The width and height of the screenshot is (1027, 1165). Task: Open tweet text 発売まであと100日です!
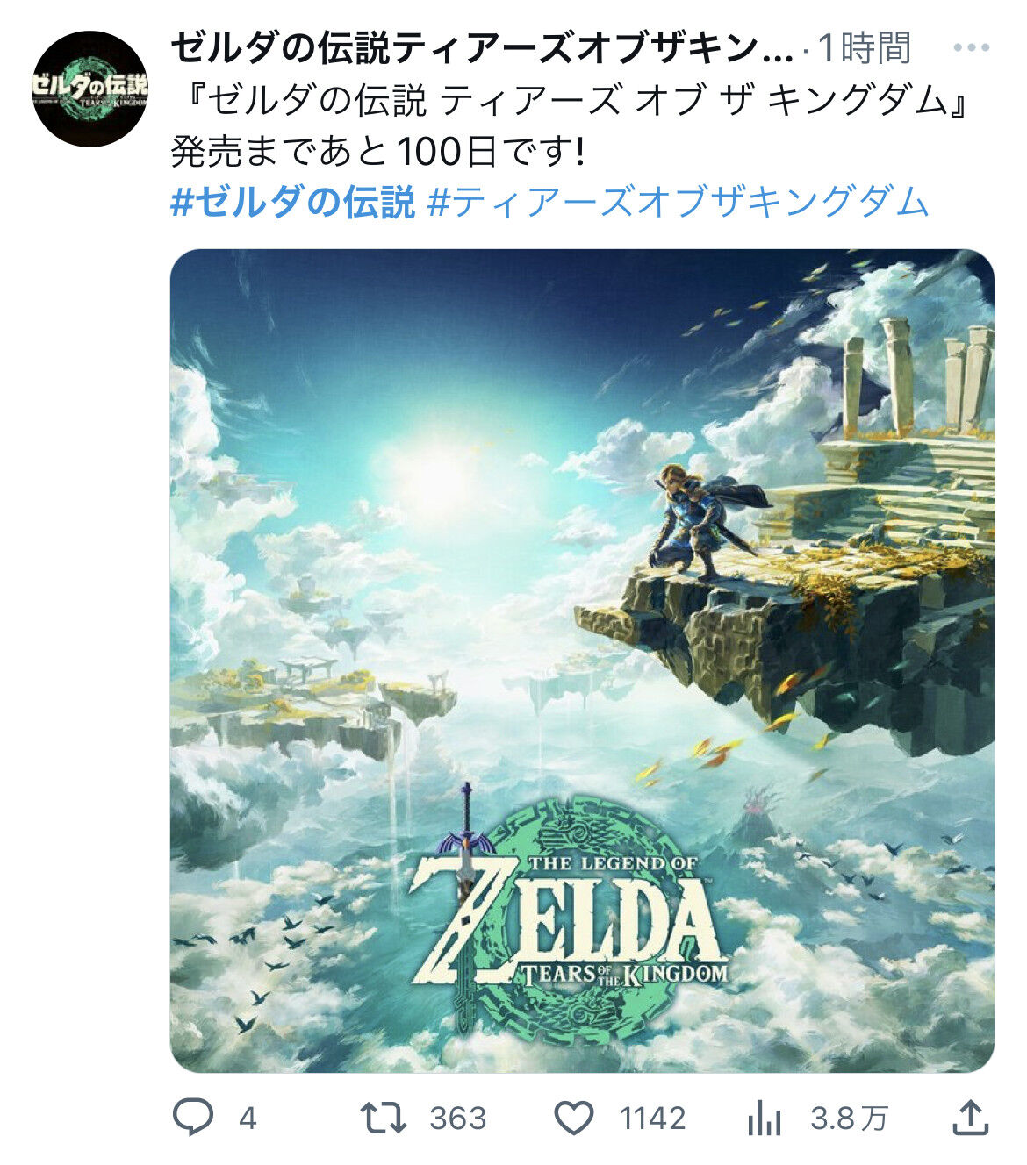pos(377,152)
